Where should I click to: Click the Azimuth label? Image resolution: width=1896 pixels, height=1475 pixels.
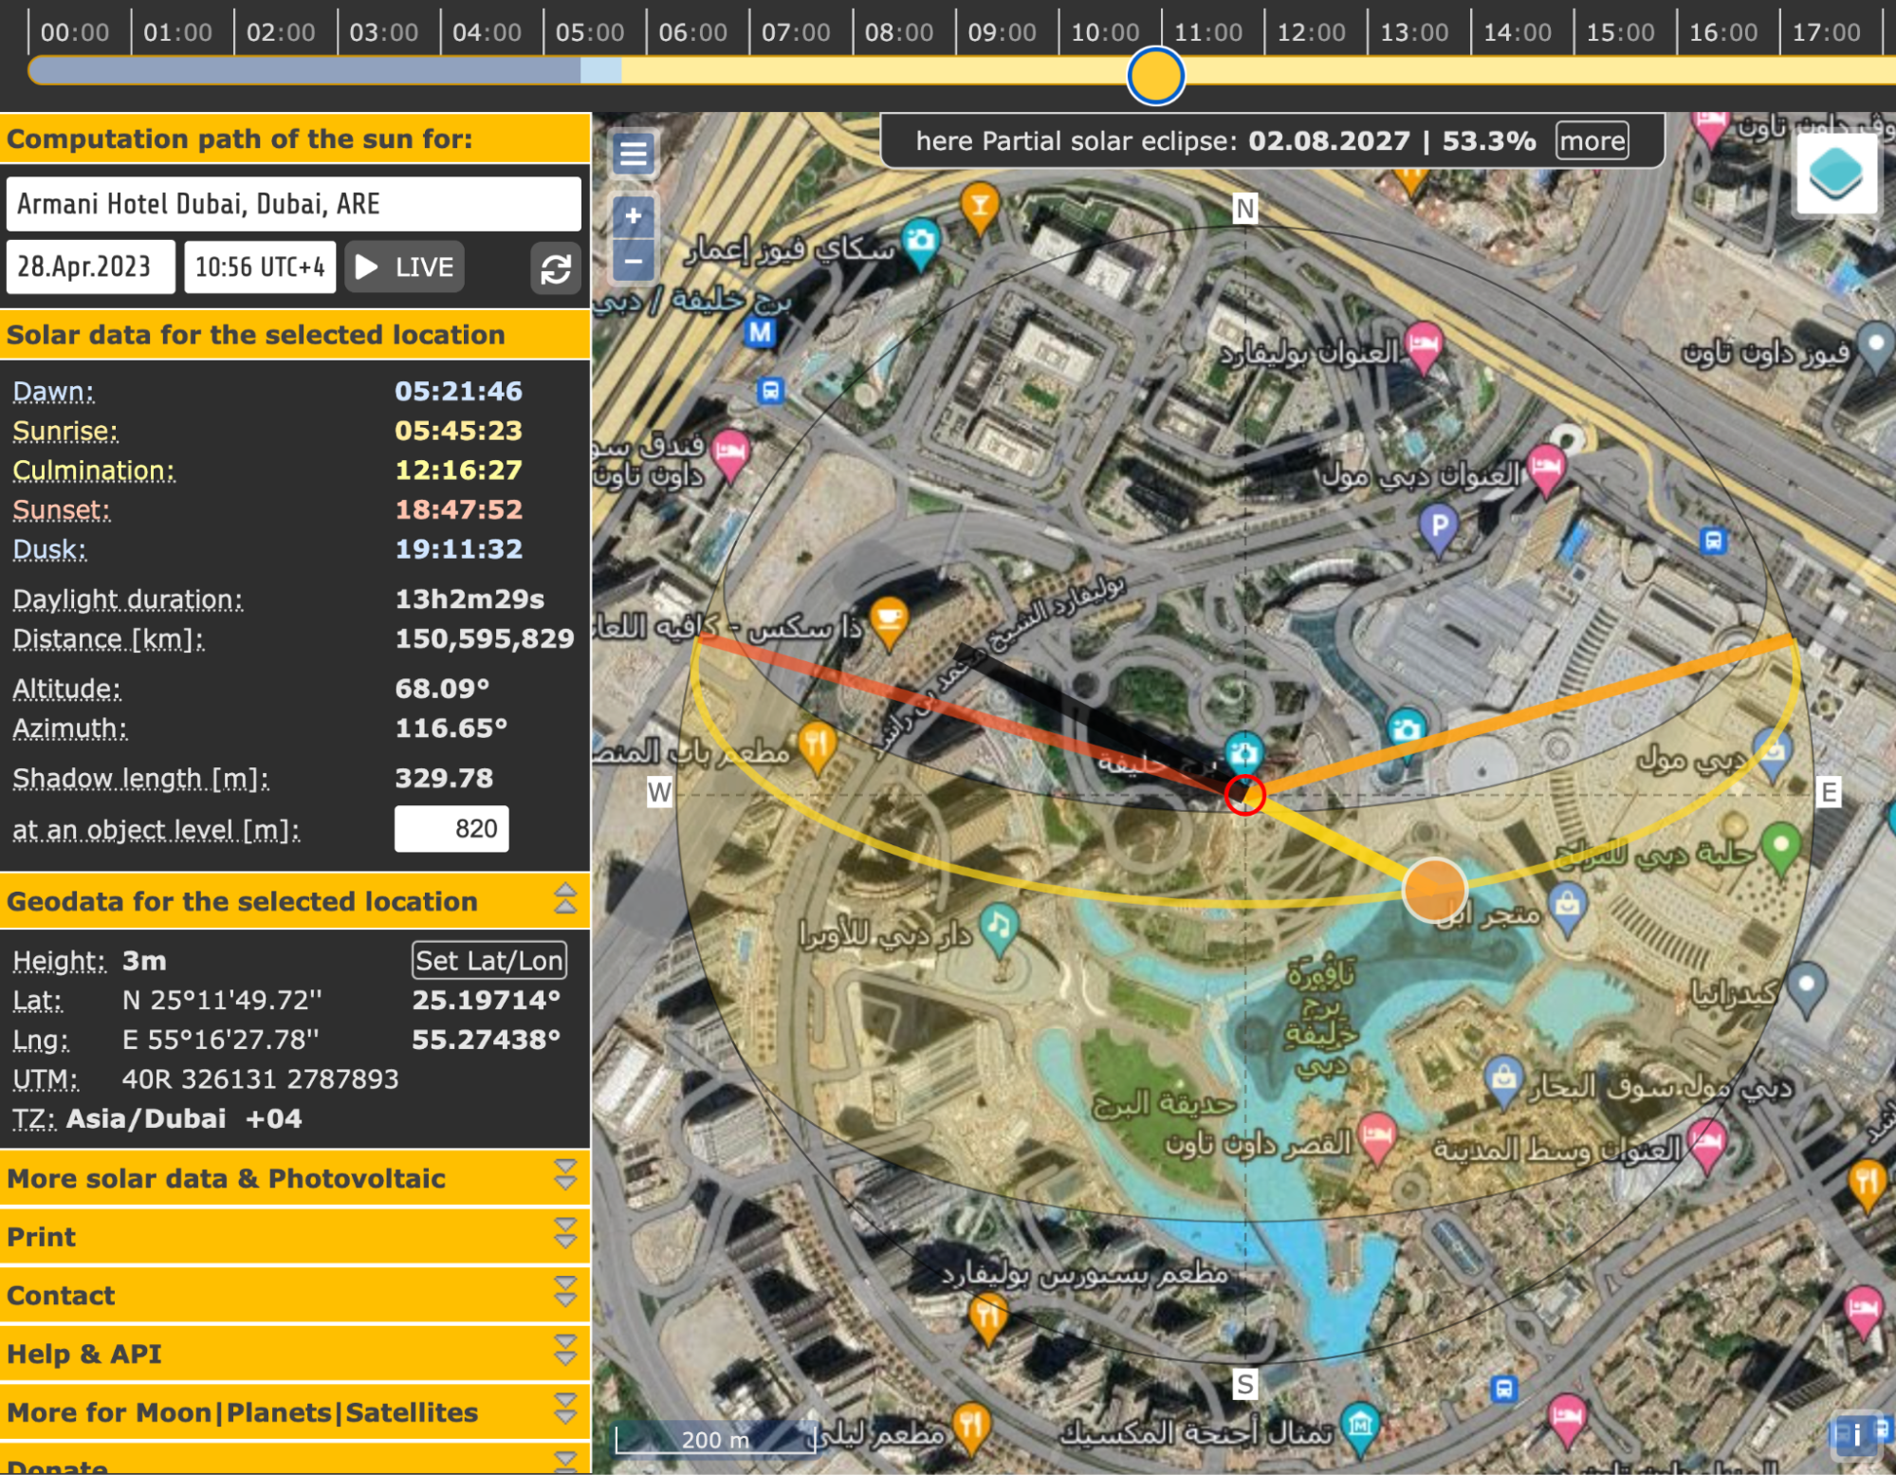(x=69, y=728)
